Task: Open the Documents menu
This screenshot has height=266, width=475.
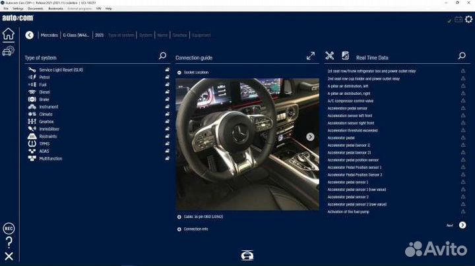Action: [x=36, y=9]
